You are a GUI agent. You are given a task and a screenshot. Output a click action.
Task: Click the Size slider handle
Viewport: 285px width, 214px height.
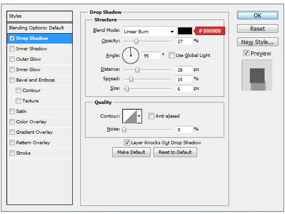pos(127,89)
